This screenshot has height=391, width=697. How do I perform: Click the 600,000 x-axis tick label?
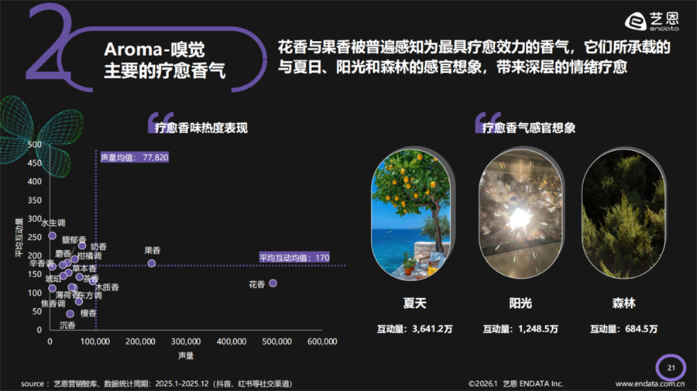click(x=321, y=341)
